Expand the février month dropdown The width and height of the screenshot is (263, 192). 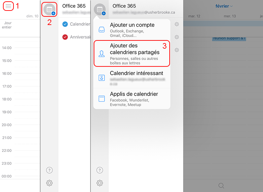(224, 6)
